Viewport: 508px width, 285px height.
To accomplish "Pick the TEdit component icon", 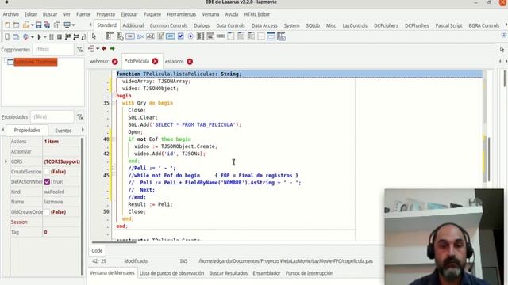I will tap(150, 36).
